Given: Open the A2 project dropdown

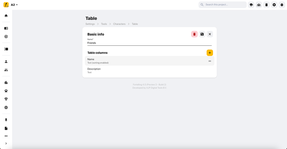Looking at the screenshot, I should (14, 5).
